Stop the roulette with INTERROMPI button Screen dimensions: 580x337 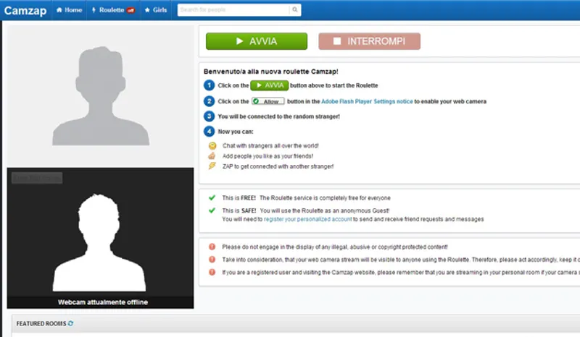(x=369, y=41)
